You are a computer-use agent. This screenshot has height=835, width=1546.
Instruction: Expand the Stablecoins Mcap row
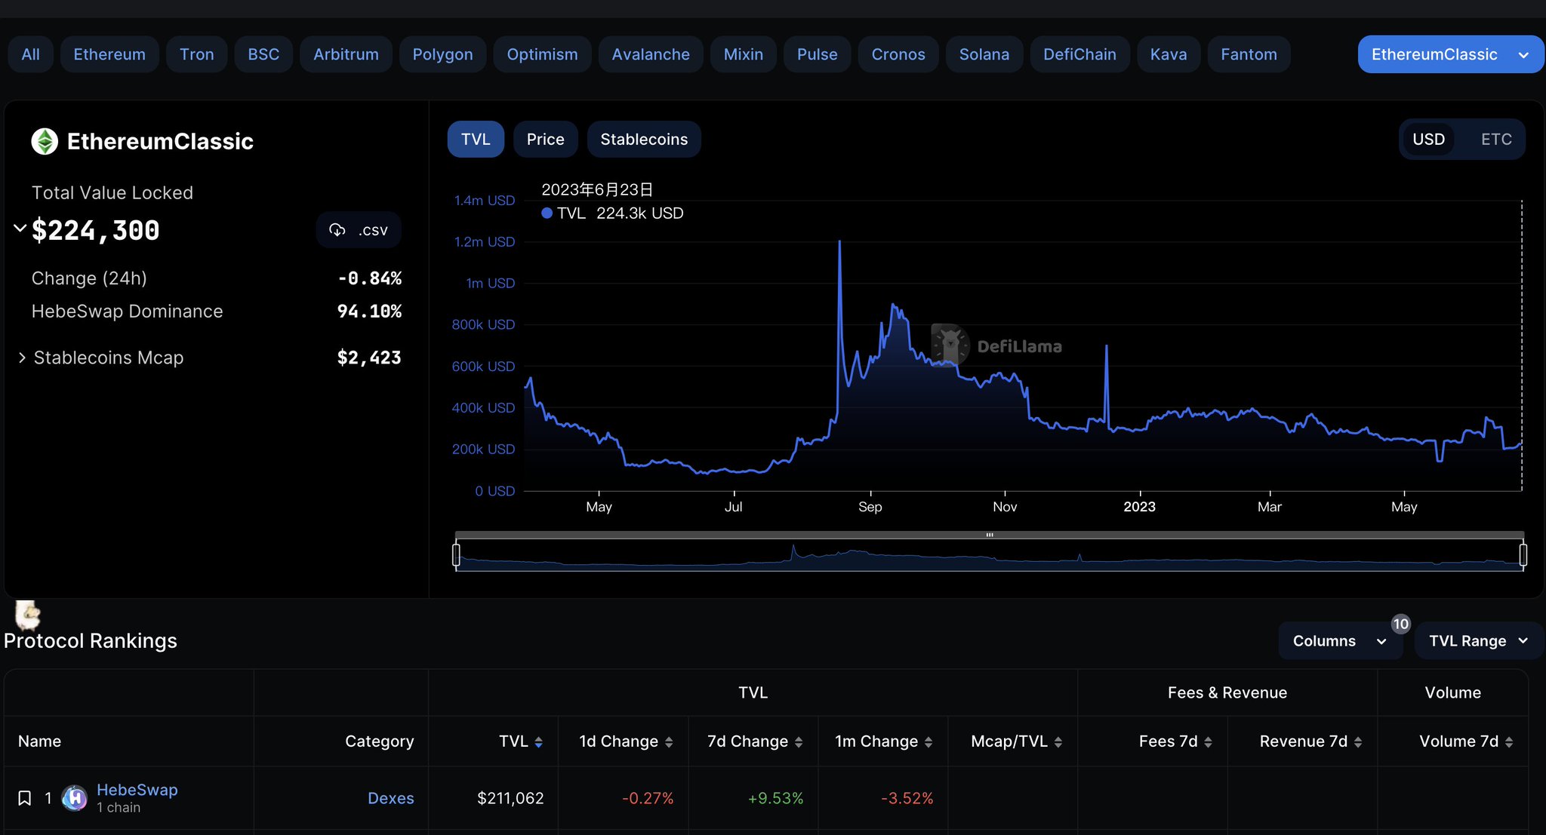click(x=22, y=358)
